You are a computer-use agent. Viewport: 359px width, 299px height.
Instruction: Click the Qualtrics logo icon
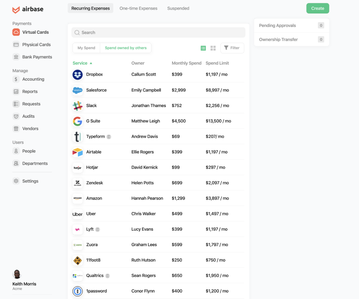[78, 276]
